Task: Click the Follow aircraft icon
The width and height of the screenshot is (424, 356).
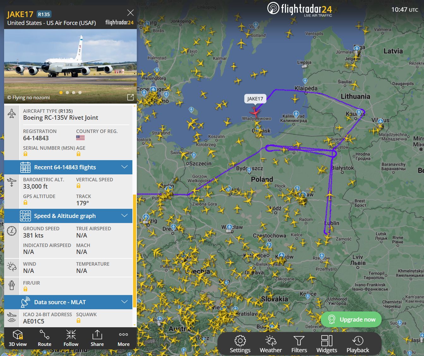Action: coord(71,338)
